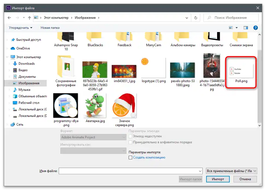The width and height of the screenshot is (266, 190).
Task: Click the help question mark icon
Action: pos(255,28)
